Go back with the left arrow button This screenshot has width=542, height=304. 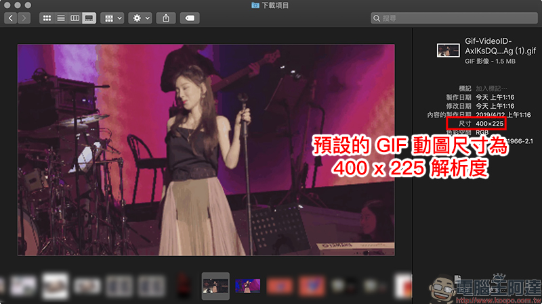(x=11, y=18)
